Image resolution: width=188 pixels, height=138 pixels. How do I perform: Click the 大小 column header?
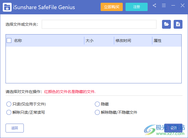click(90, 41)
